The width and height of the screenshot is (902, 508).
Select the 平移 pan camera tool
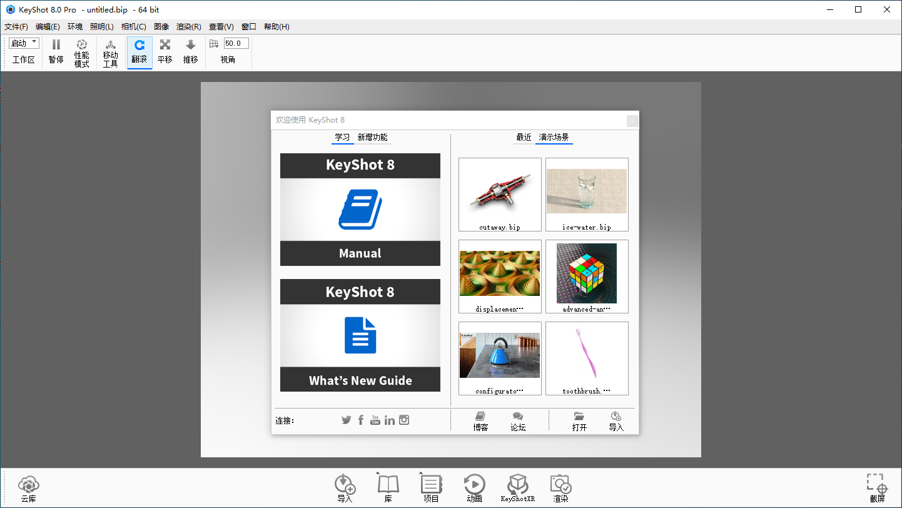(x=165, y=52)
